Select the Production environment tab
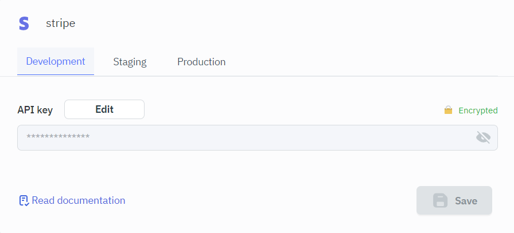The image size is (514, 233). point(201,62)
